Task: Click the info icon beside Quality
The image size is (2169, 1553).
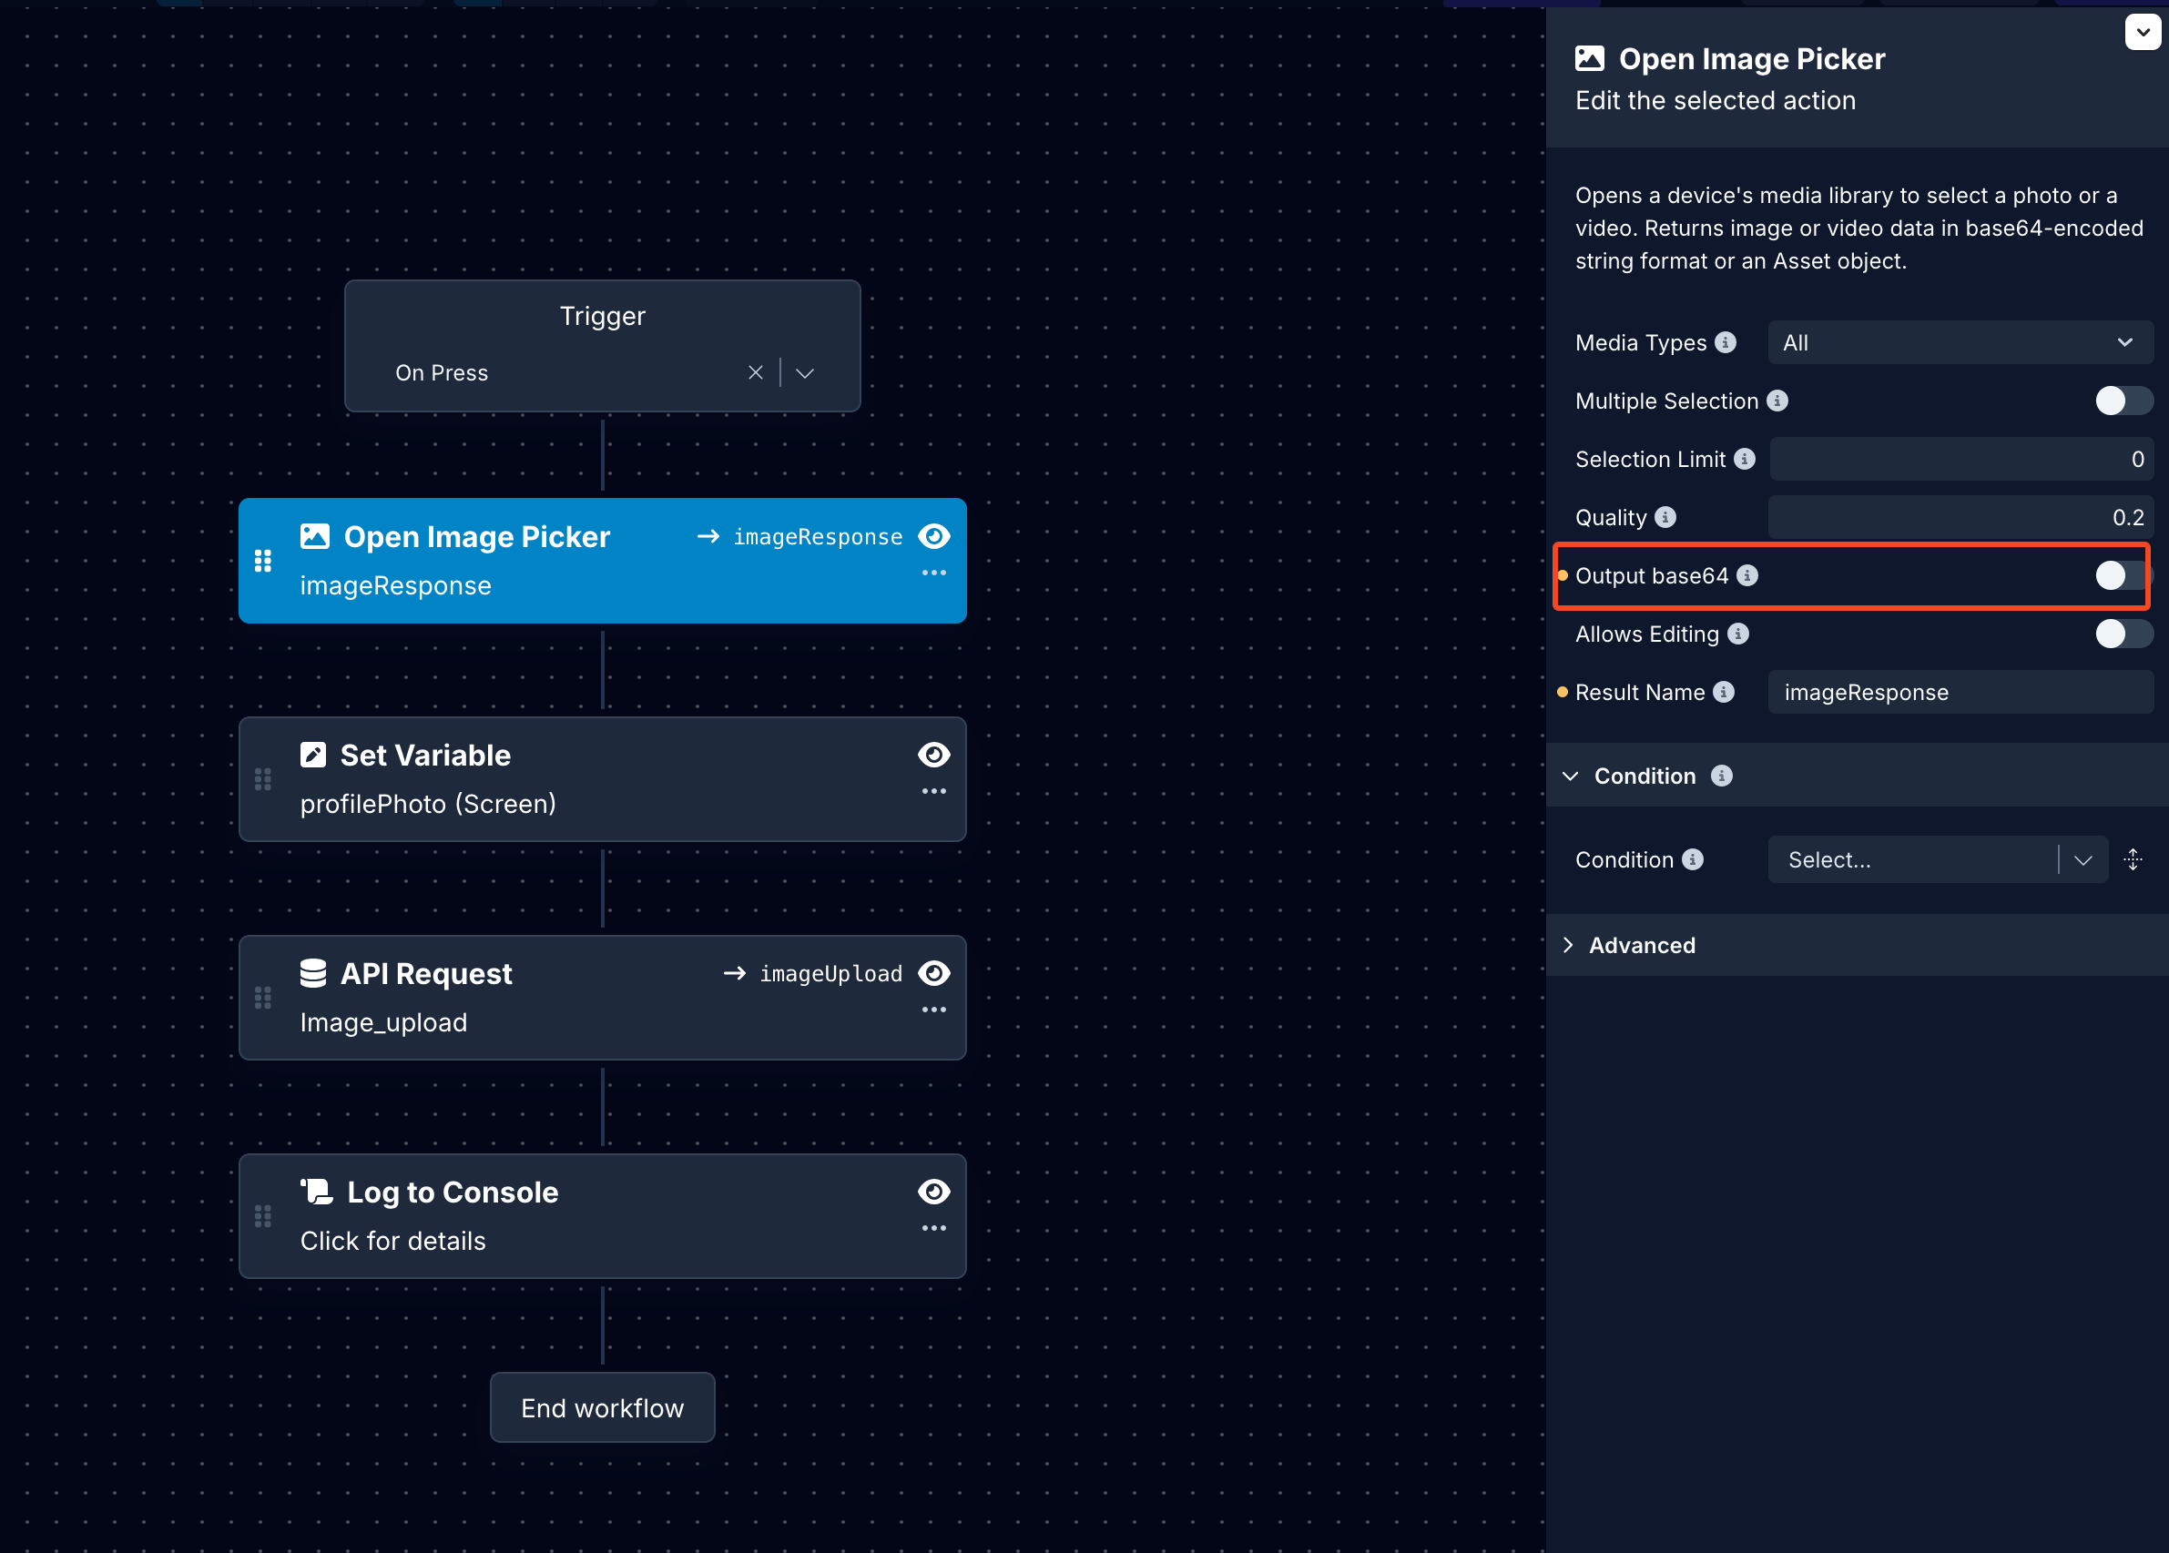Action: click(x=1665, y=517)
